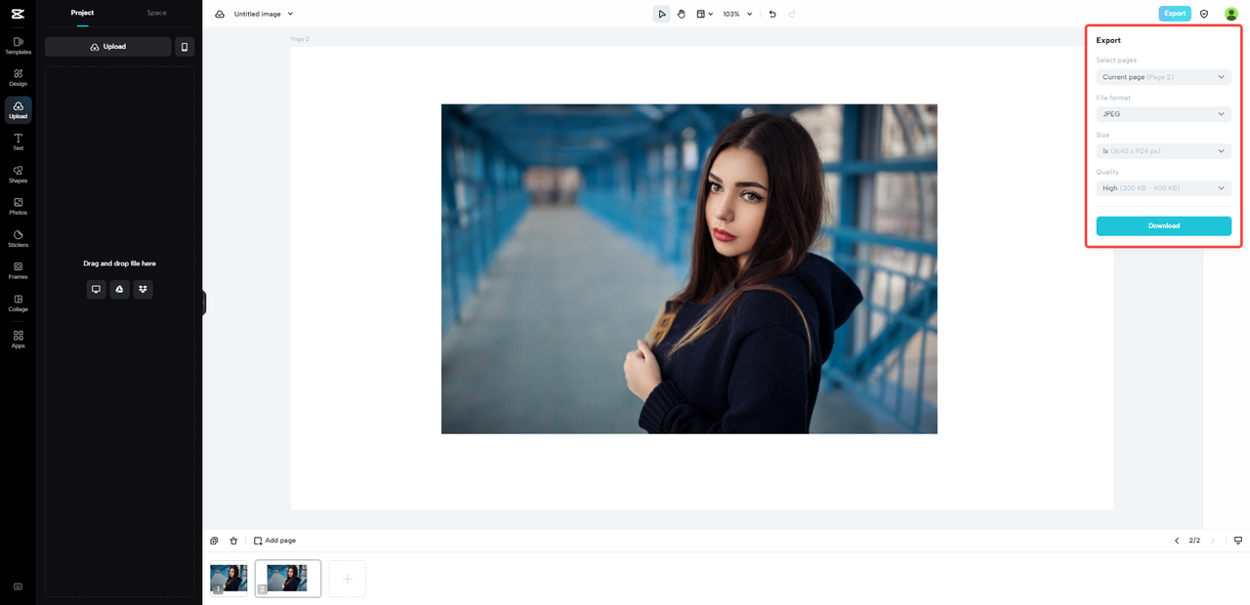
Task: Upload from Dropbox icon
Action: point(143,289)
